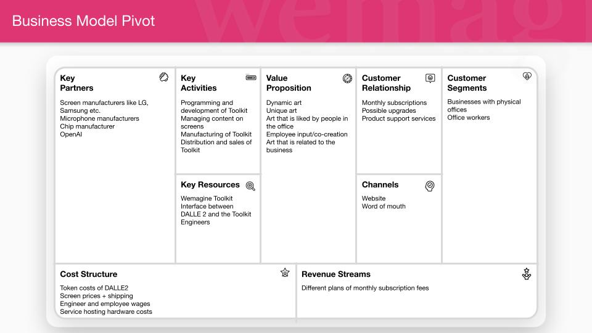Click the Cost Structure star icon
This screenshot has width=592, height=333.
coord(285,273)
